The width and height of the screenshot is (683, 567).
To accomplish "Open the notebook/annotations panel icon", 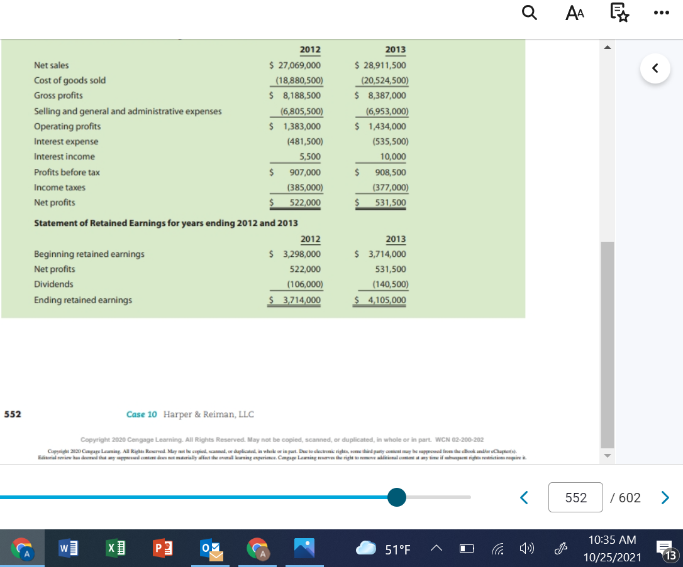I will point(619,13).
